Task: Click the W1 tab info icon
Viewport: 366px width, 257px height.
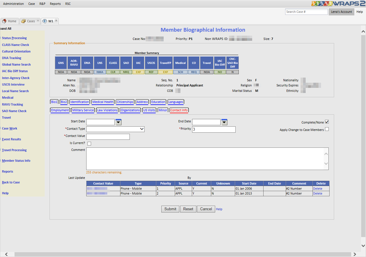Action: pyautogui.click(x=45, y=21)
